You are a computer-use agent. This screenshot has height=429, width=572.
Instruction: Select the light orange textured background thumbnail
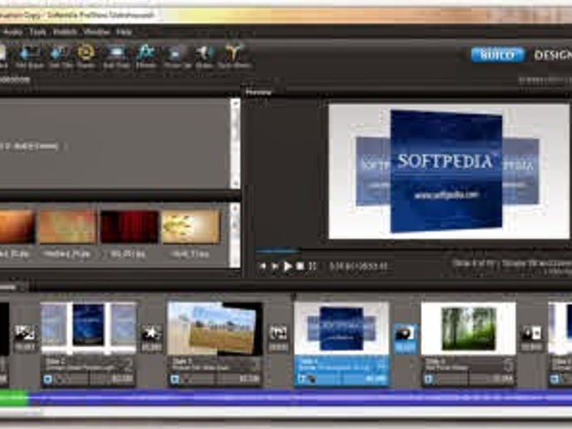(x=67, y=227)
